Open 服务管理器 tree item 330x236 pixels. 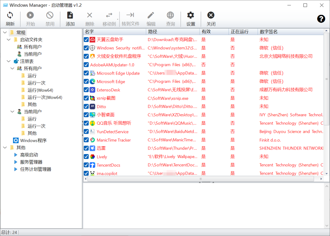pos(31,162)
